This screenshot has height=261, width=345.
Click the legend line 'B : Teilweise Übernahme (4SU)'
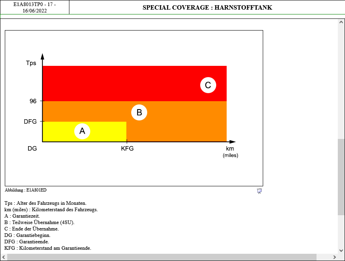[x=39, y=222]
